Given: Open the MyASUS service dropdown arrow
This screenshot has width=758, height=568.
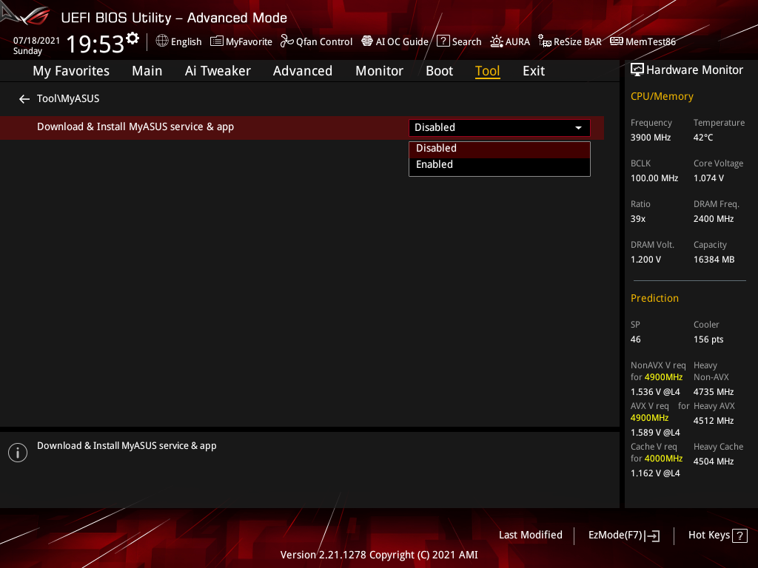Looking at the screenshot, I should (x=578, y=127).
